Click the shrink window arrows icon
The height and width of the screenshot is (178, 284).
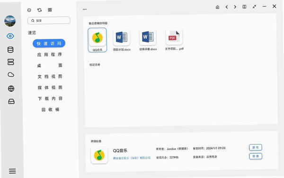tap(254, 7)
